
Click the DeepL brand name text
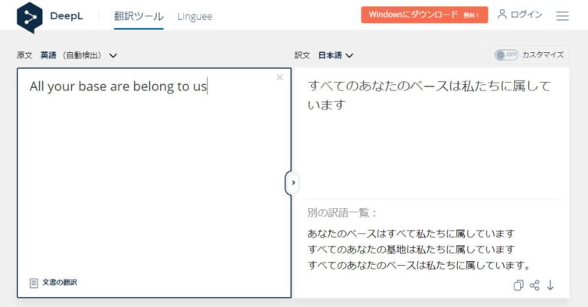[x=67, y=16]
